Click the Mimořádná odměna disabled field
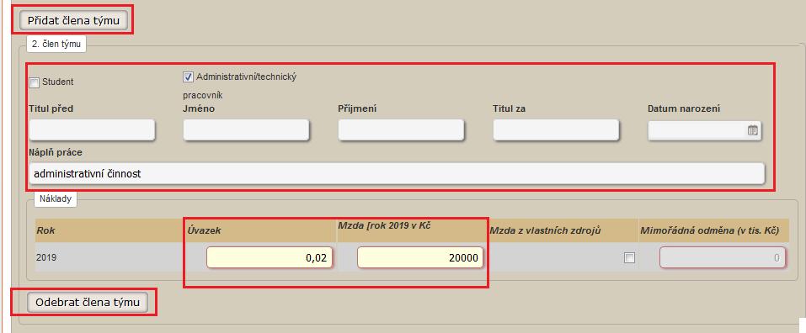Screen dimensions: 806x333 point(723,257)
